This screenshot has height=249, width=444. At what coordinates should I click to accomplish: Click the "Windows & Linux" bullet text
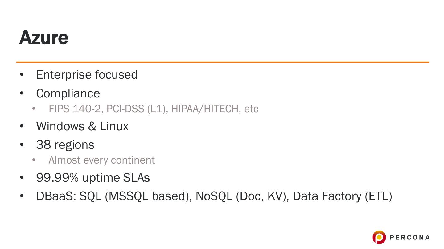tap(82, 126)
